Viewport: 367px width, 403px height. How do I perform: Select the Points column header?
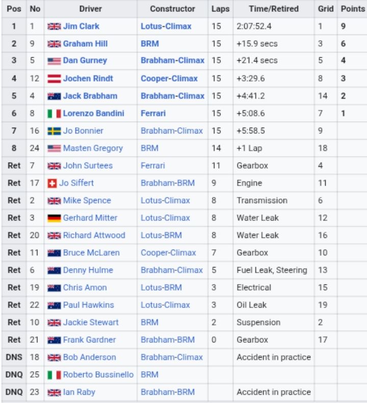[x=353, y=9]
